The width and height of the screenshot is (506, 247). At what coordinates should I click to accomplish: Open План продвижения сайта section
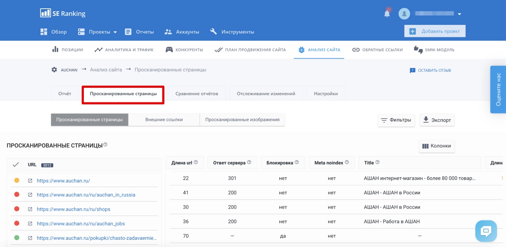(250, 50)
